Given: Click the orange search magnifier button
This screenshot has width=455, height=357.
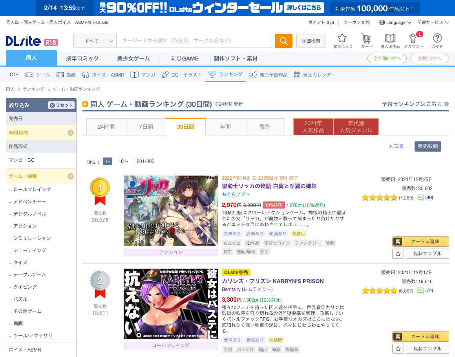Looking at the screenshot, I should (x=283, y=41).
